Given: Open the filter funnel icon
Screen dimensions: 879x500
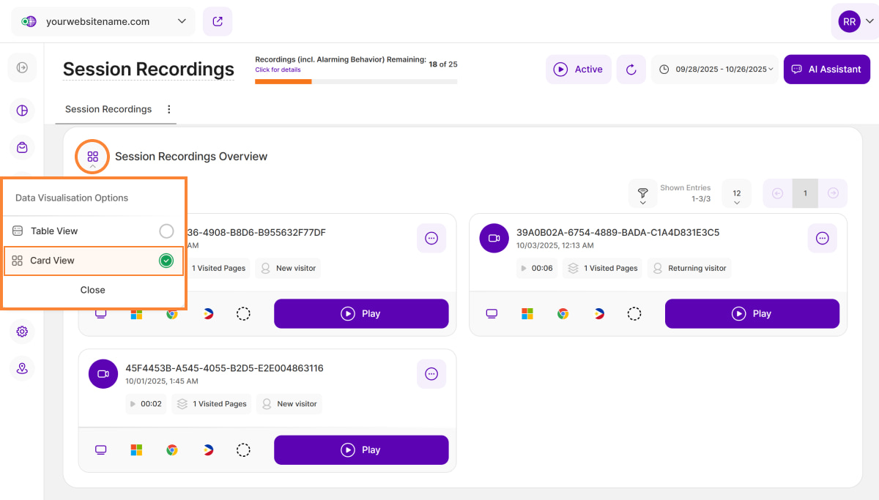Looking at the screenshot, I should 642,193.
